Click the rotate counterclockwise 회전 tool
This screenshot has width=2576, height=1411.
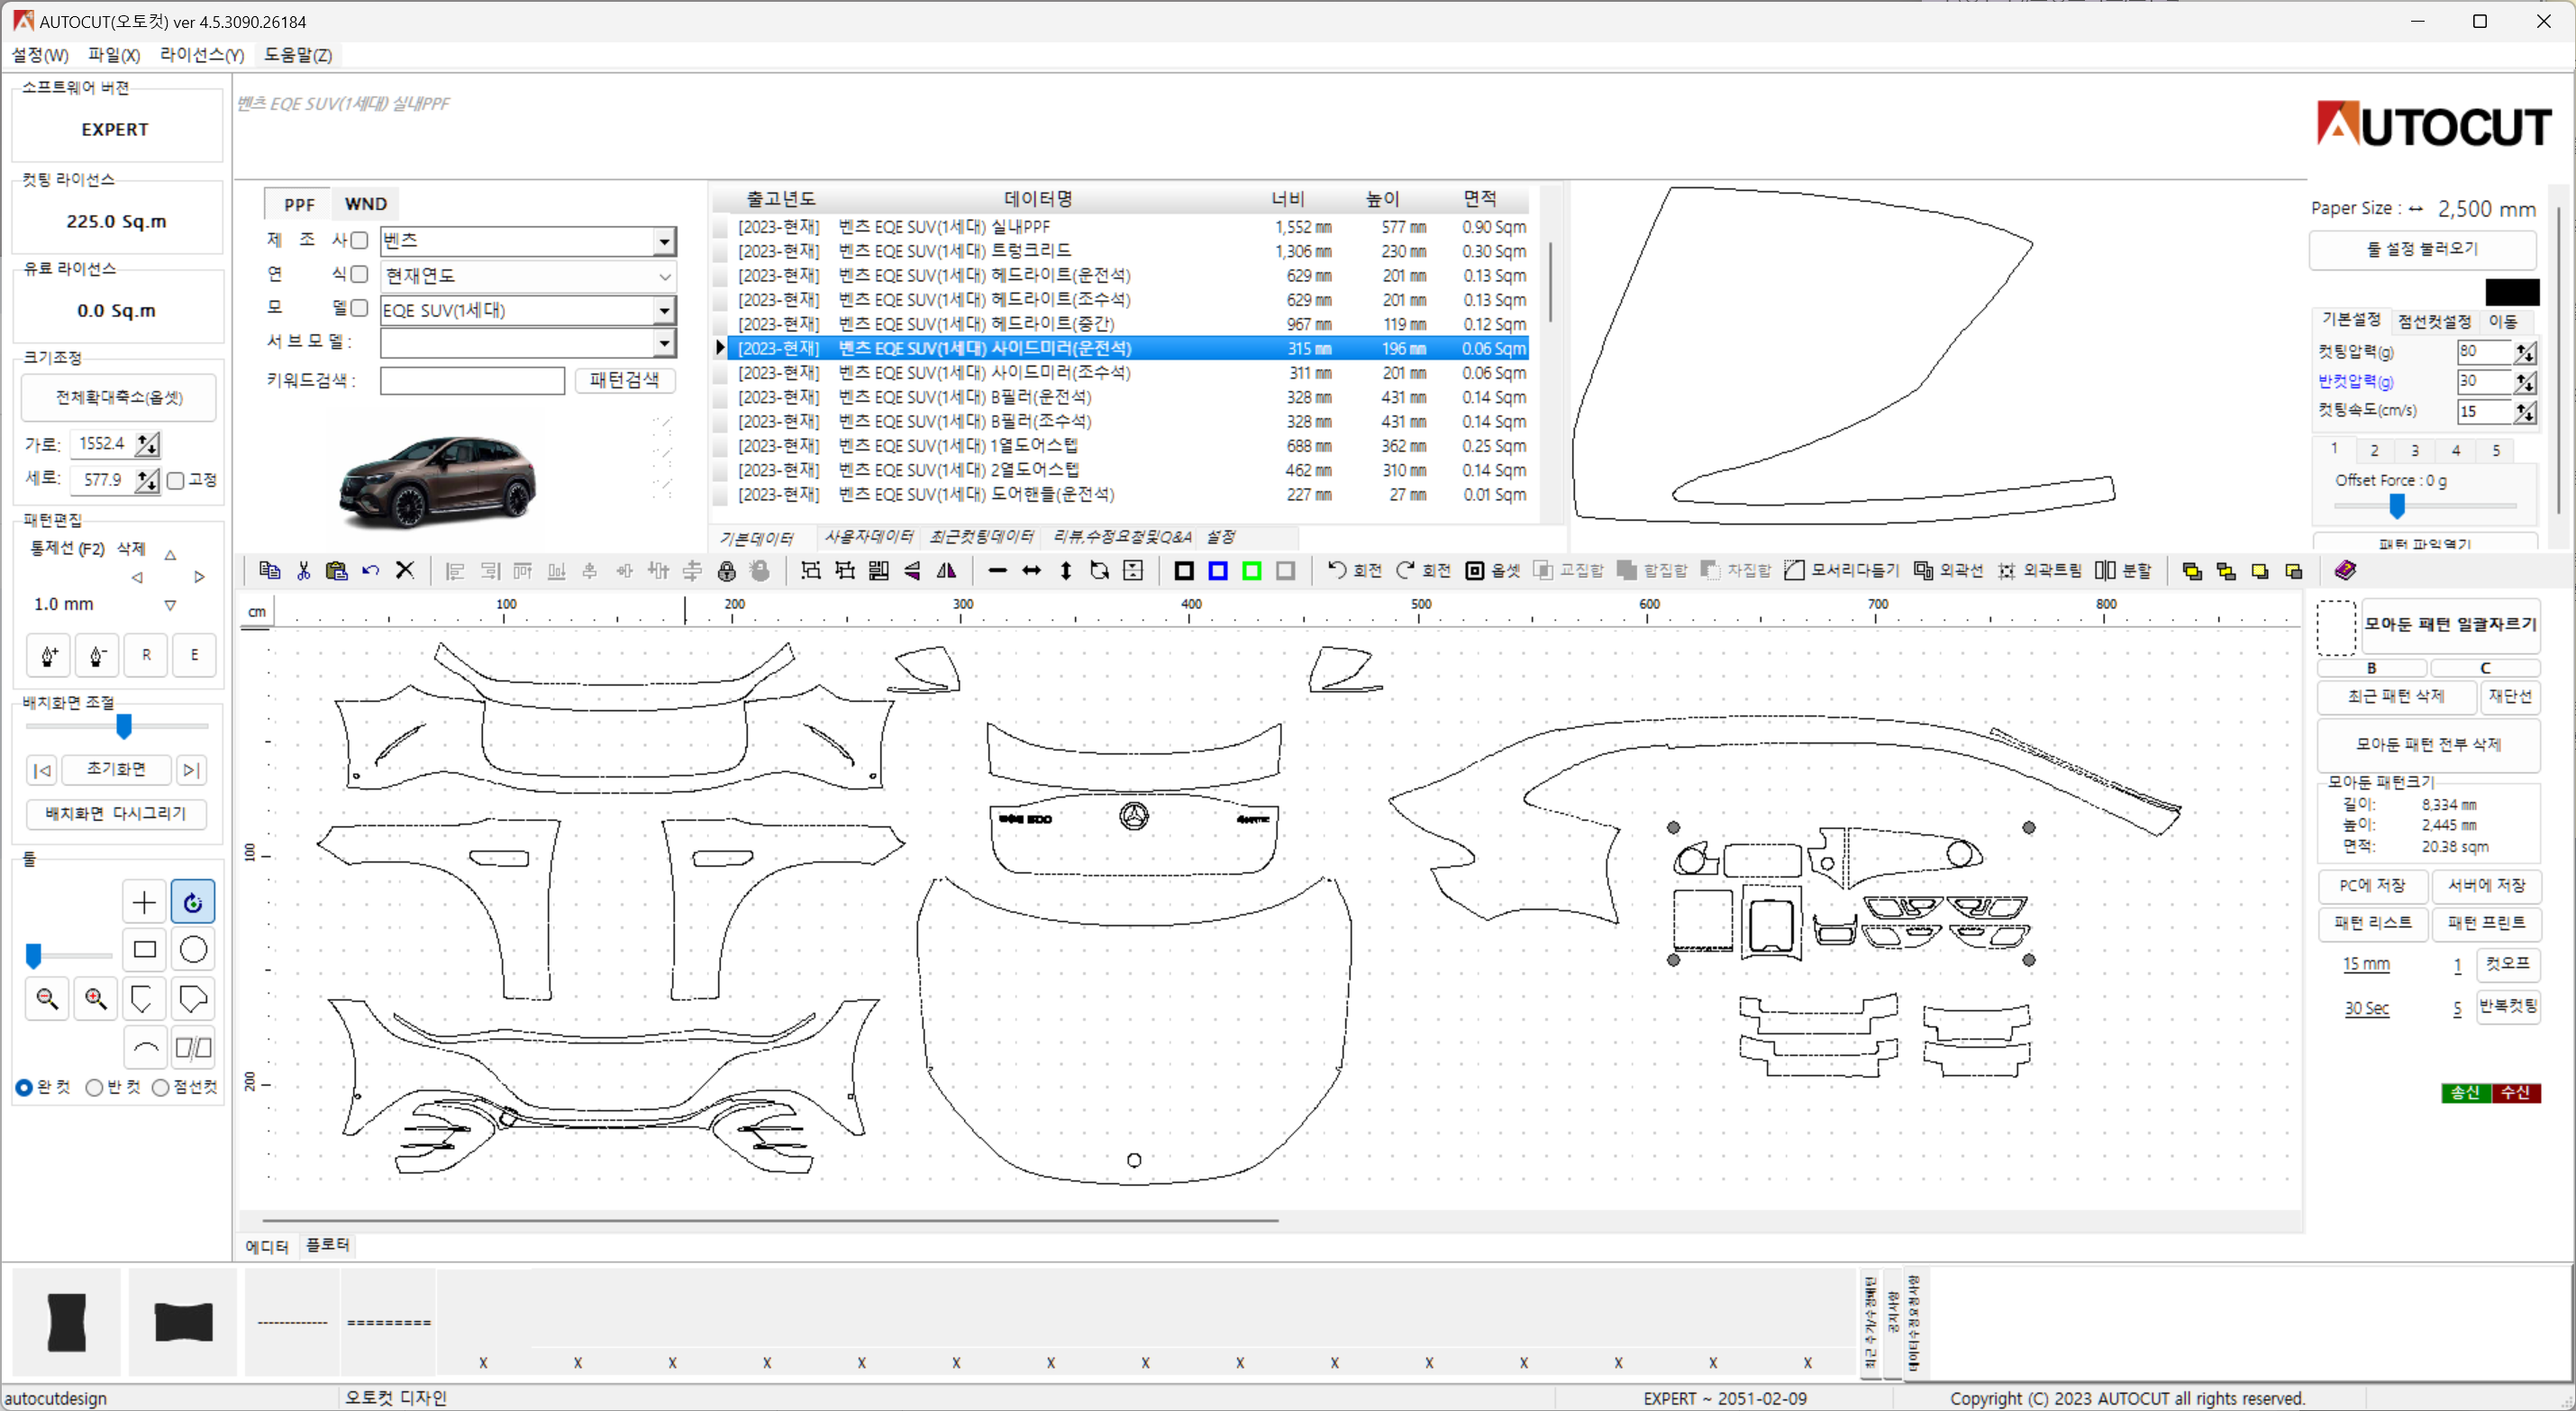(x=1354, y=570)
